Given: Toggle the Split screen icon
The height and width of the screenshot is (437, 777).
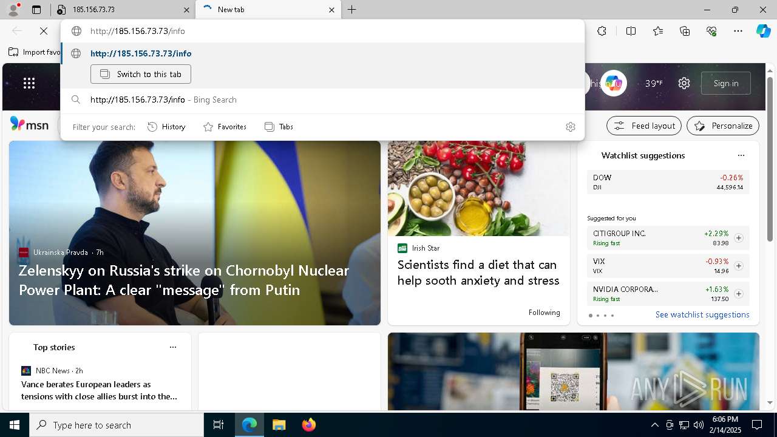Looking at the screenshot, I should point(631,31).
